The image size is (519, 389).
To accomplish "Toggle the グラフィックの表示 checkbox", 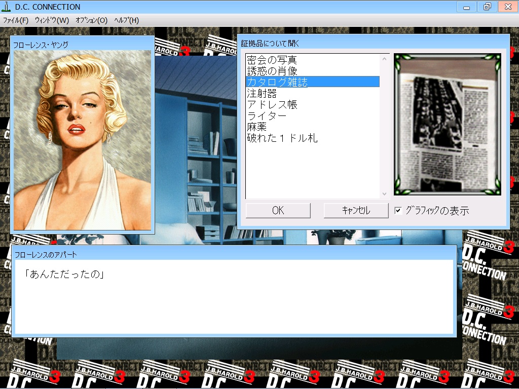I will (x=398, y=210).
